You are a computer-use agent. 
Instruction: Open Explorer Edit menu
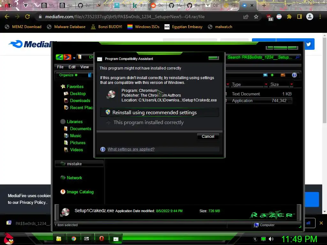tap(72, 67)
